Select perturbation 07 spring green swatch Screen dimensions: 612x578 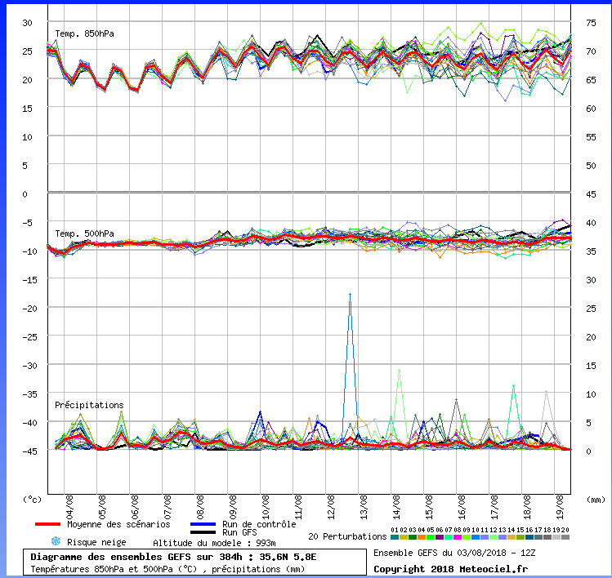(x=449, y=537)
